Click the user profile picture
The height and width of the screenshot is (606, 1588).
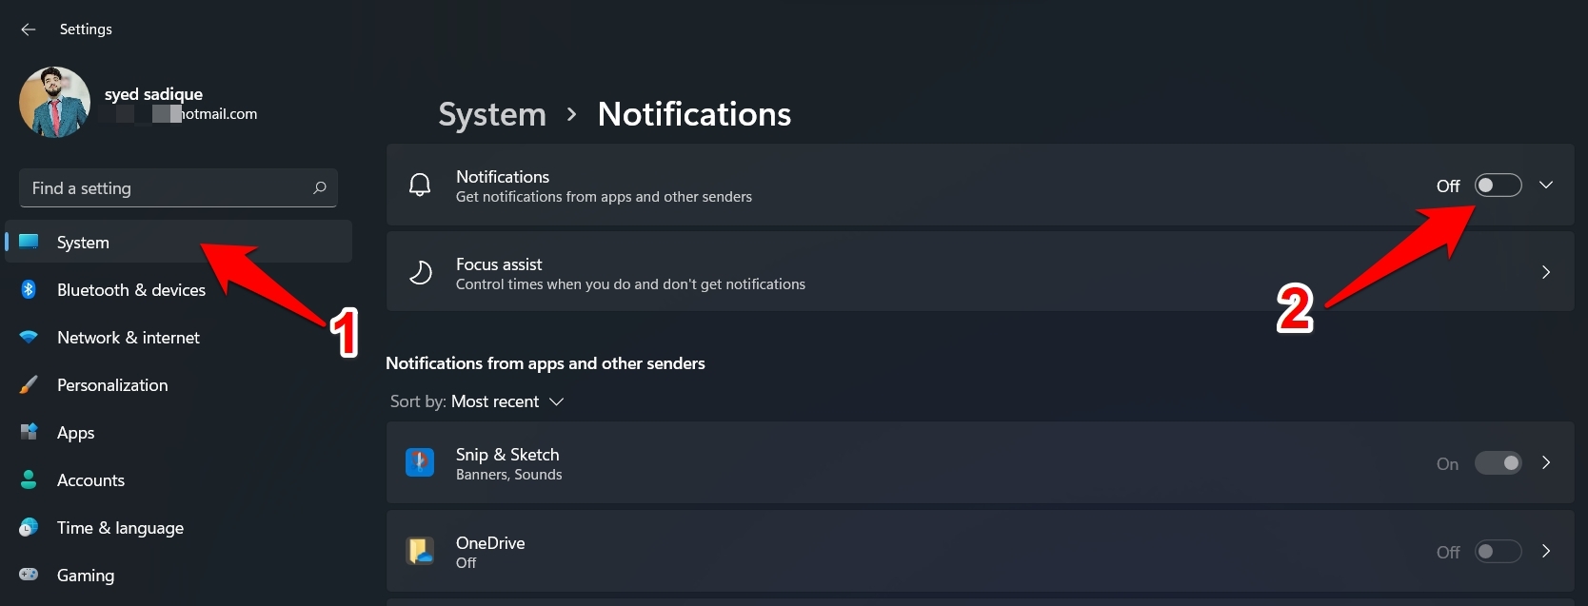[x=54, y=102]
